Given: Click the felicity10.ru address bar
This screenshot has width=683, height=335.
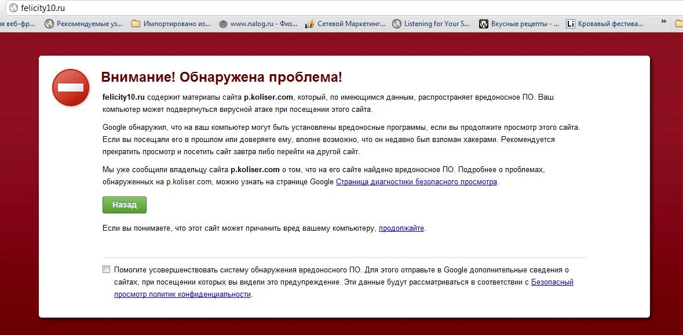Looking at the screenshot, I should point(344,8).
